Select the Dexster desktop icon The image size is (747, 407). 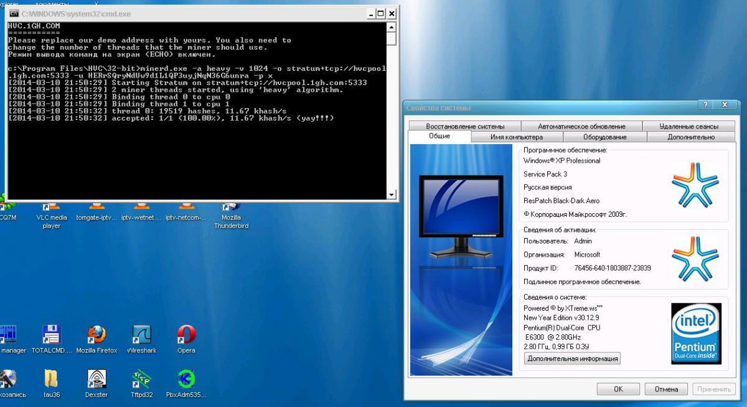coord(96,383)
